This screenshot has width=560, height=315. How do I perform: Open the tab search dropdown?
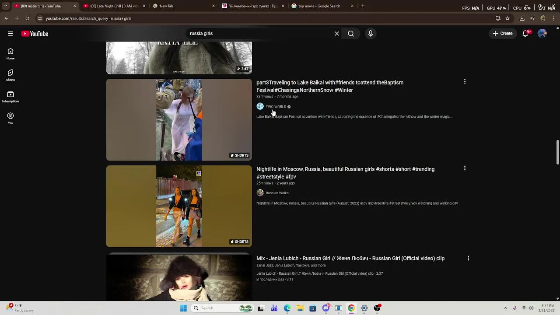click(x=6, y=6)
